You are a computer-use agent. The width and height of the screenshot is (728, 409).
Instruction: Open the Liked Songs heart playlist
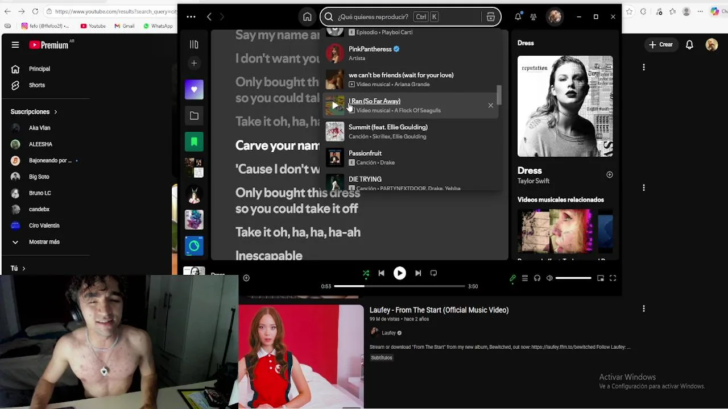[194, 89]
